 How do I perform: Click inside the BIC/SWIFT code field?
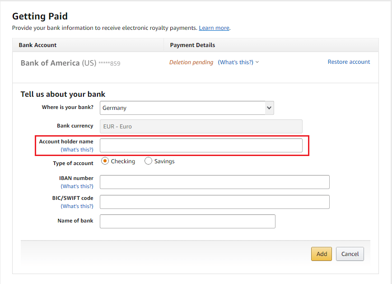click(215, 202)
